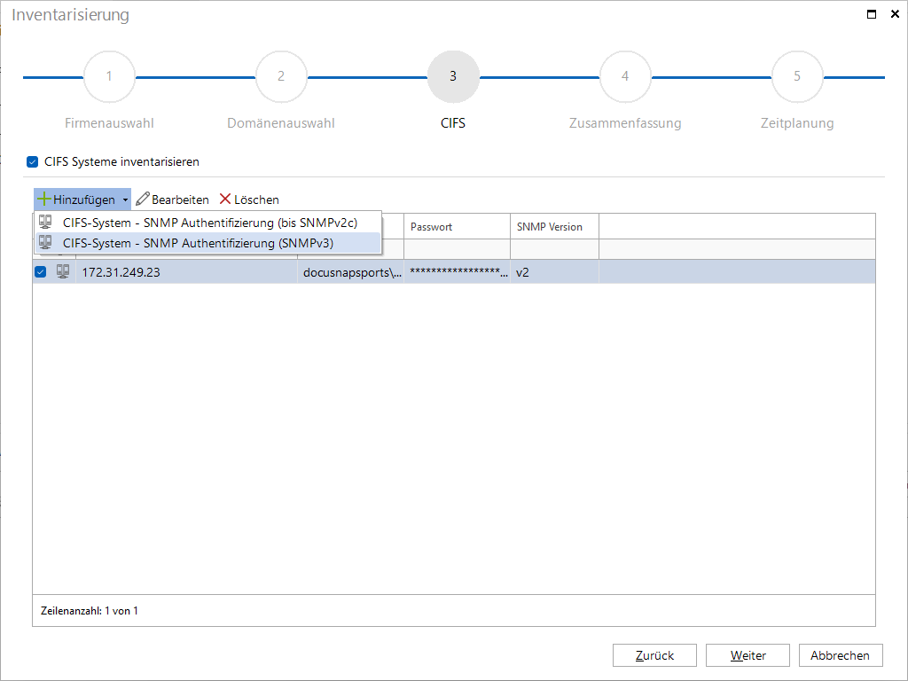This screenshot has width=908, height=681.
Task: Click the Löschen label
Action: [x=256, y=200]
